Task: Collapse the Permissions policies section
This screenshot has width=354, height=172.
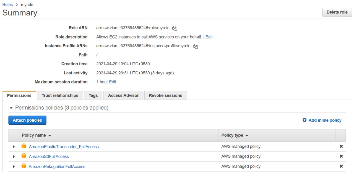Action: point(11,108)
